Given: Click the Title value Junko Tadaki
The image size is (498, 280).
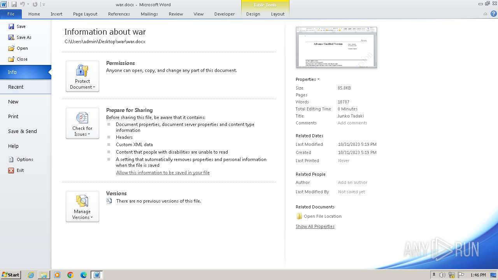Looking at the screenshot, I should tap(351, 116).
